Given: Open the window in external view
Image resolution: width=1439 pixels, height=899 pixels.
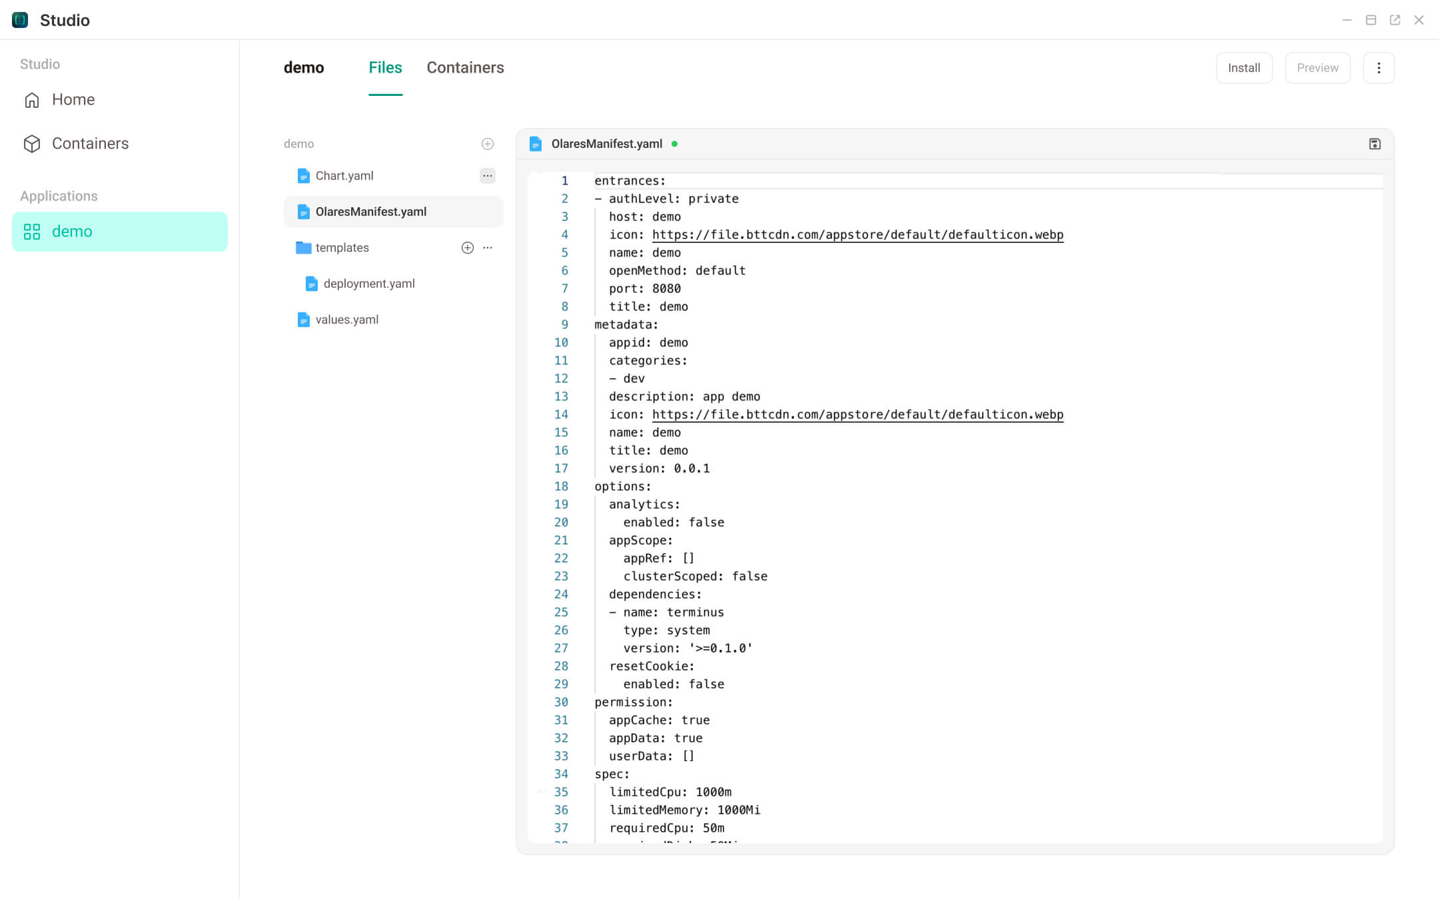Looking at the screenshot, I should click(1395, 20).
